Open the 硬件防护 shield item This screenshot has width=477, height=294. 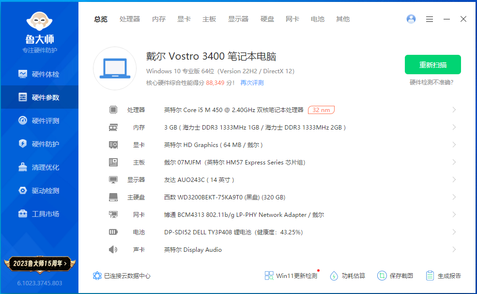[40, 144]
